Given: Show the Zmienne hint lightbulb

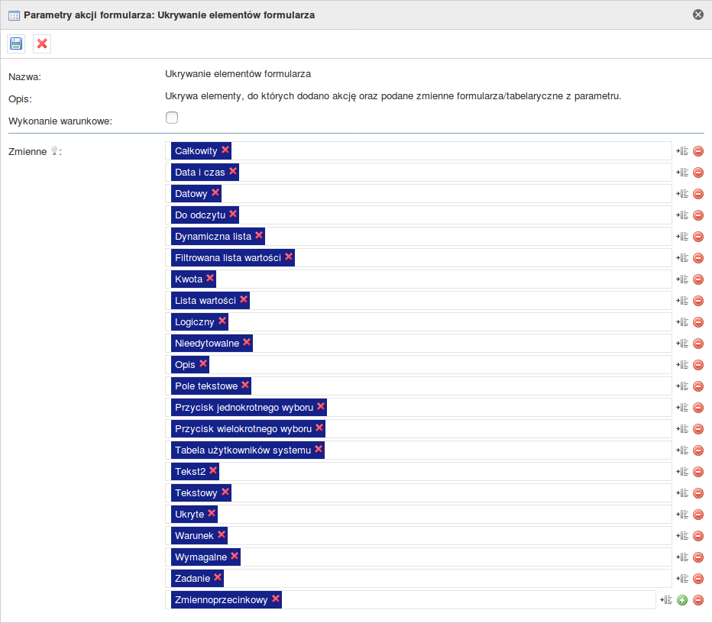Looking at the screenshot, I should point(54,150).
